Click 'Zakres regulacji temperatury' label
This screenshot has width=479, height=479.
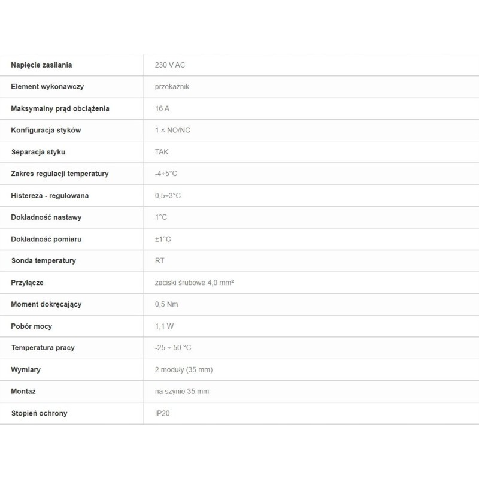click(60, 174)
